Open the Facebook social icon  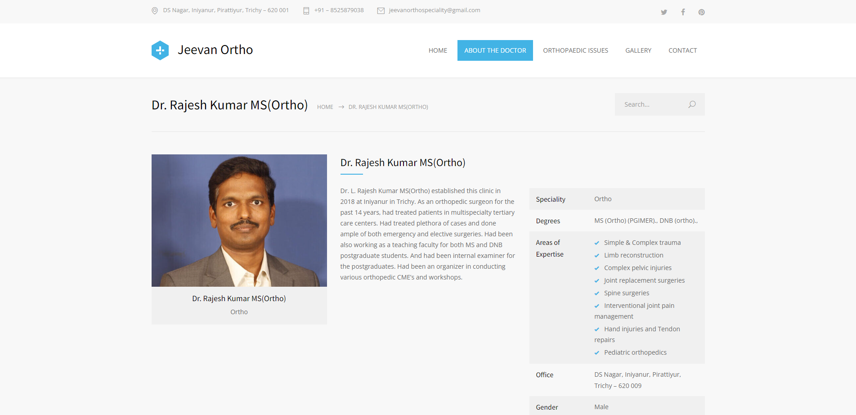click(683, 12)
